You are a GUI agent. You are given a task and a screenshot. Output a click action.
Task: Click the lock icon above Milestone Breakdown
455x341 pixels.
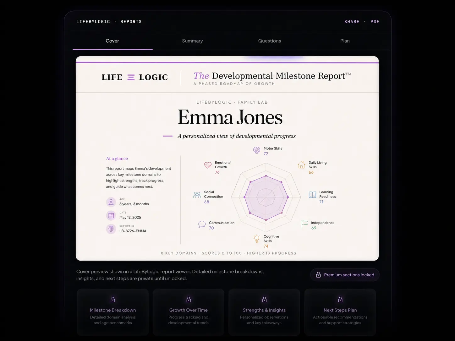tap(113, 300)
